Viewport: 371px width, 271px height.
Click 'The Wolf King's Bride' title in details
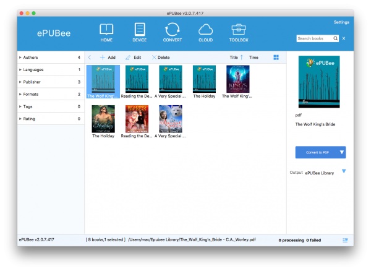[315, 124]
